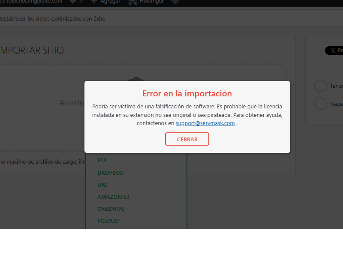Pick ONEDRIVE from import list

click(111, 209)
